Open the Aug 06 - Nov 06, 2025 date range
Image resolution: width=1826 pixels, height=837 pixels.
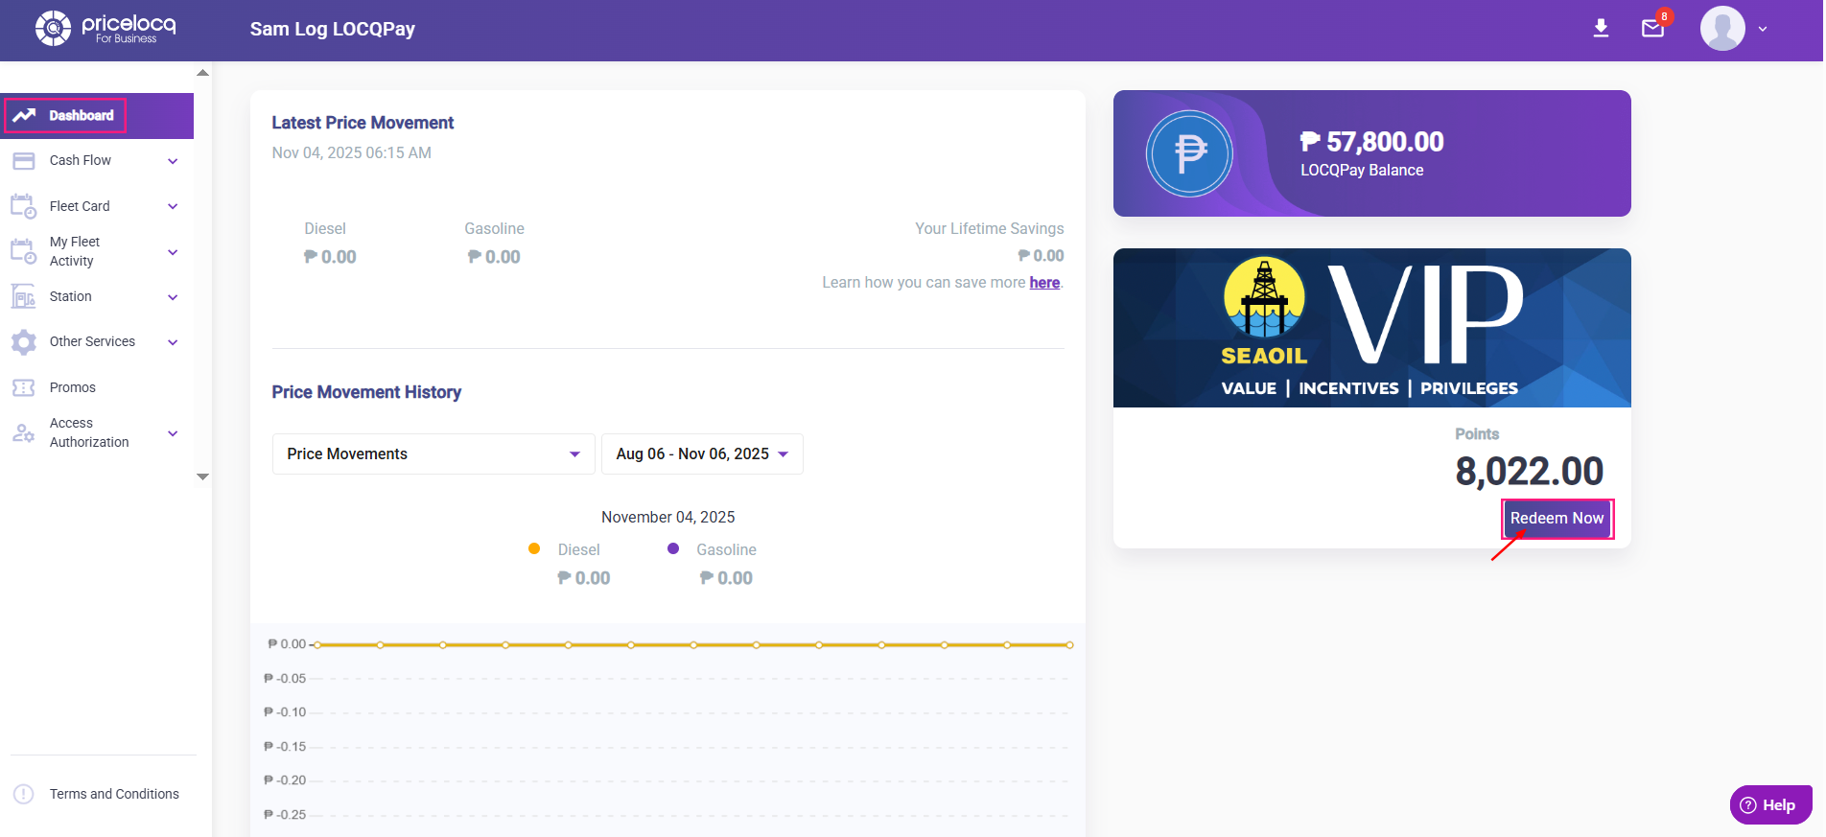tap(702, 453)
